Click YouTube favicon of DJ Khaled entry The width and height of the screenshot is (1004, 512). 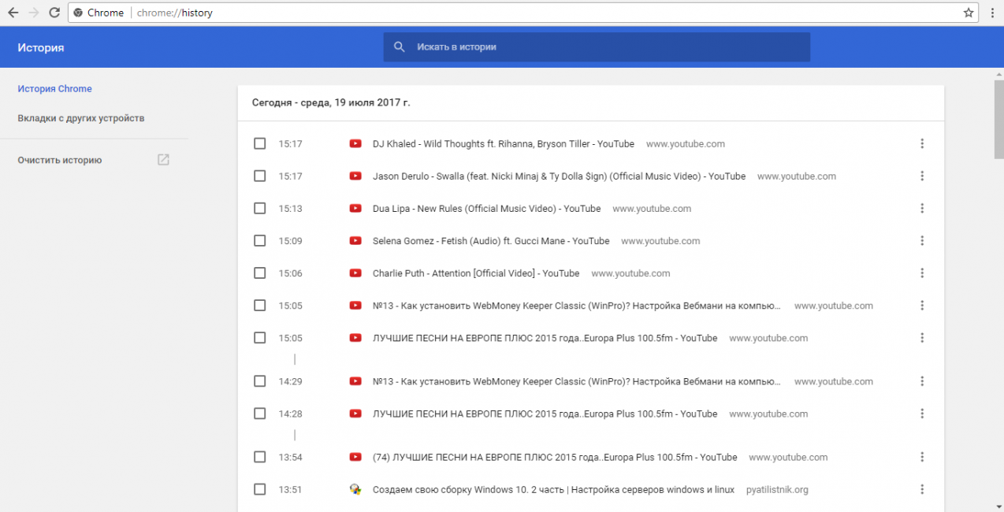(x=355, y=144)
